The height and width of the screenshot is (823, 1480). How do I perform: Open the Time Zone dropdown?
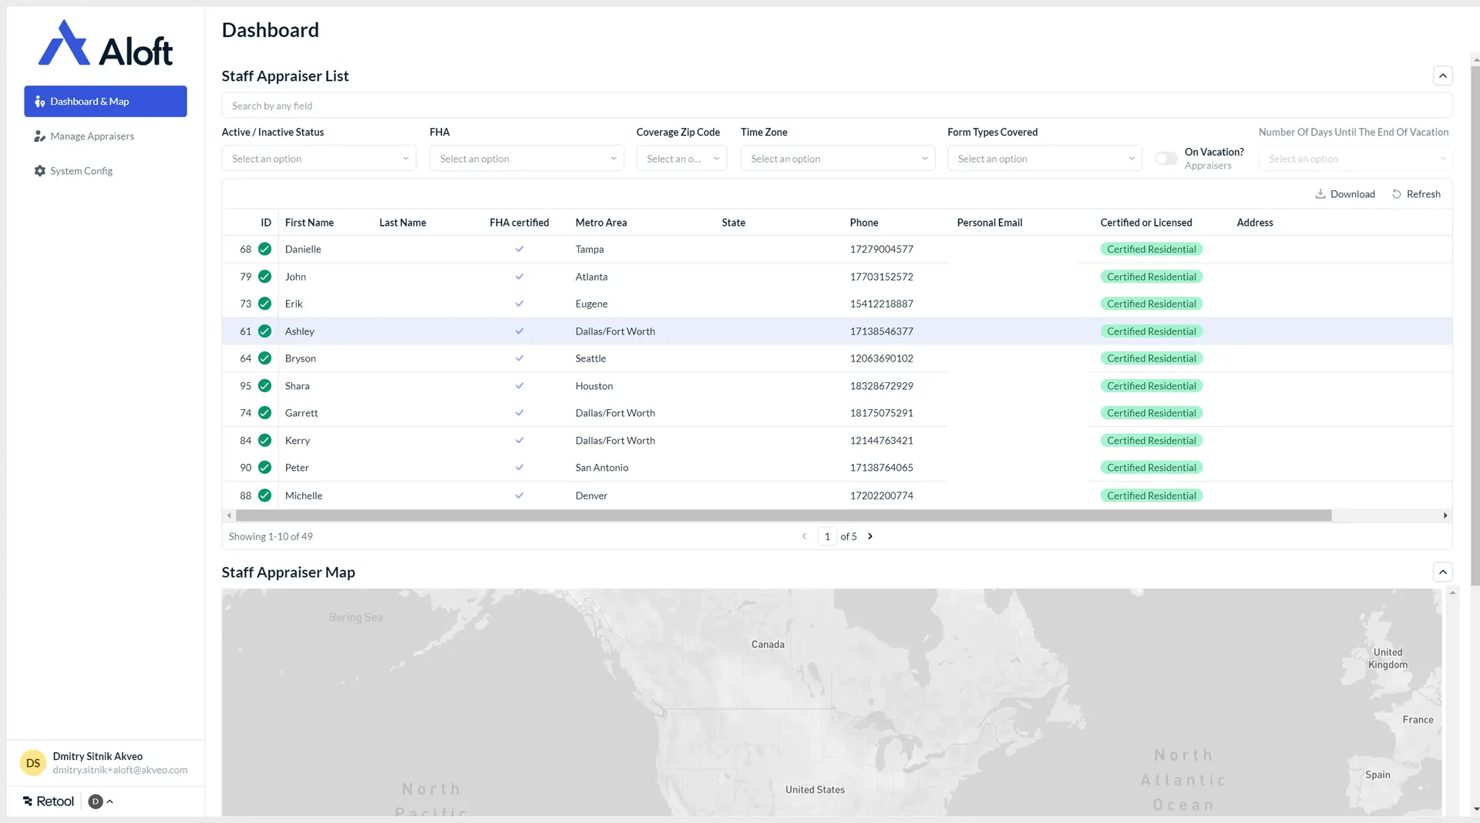coord(838,159)
